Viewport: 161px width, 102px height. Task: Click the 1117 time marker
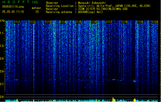[x=109, y=22]
